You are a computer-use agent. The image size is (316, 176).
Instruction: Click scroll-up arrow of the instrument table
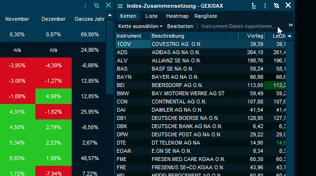[x=290, y=36]
